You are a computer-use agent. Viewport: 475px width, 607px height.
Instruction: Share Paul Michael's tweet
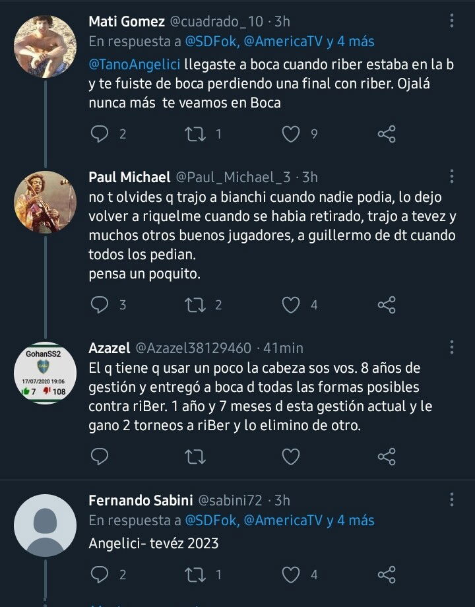[387, 304]
